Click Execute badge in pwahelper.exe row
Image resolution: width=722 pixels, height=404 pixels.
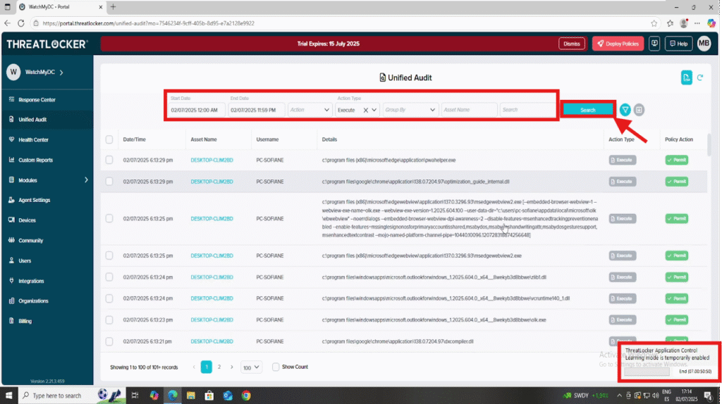[x=622, y=160]
